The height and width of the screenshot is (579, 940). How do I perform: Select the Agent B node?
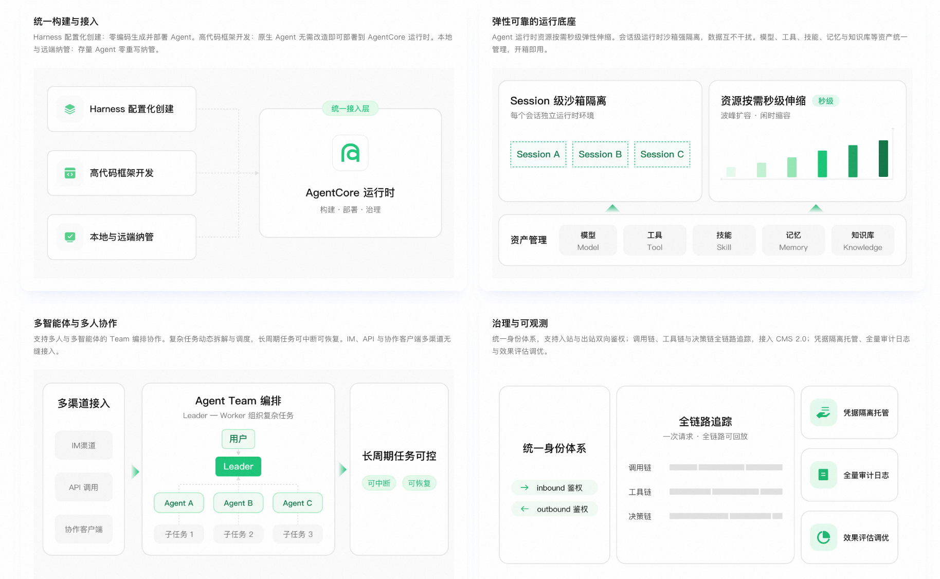[x=238, y=503]
